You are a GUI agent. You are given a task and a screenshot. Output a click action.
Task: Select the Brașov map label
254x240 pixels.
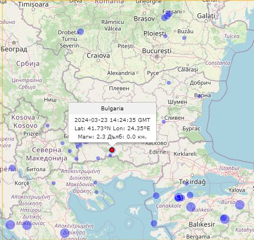point(145,19)
